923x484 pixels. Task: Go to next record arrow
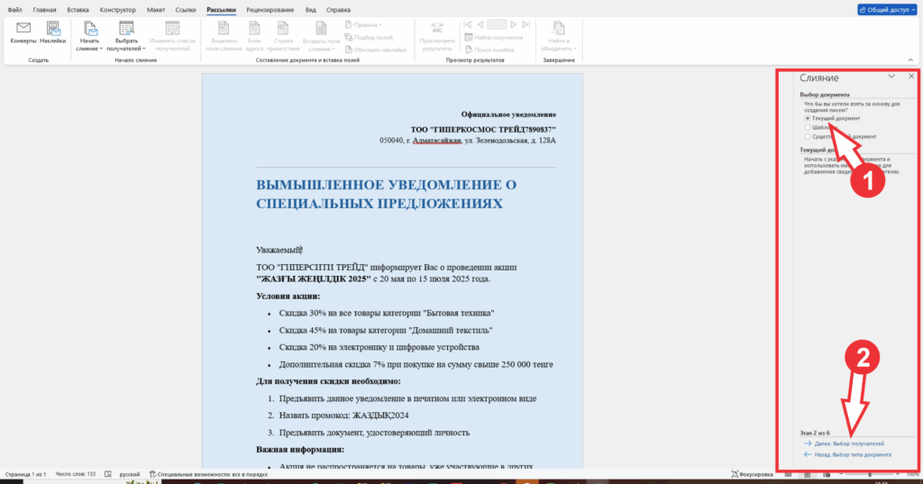[x=513, y=24]
